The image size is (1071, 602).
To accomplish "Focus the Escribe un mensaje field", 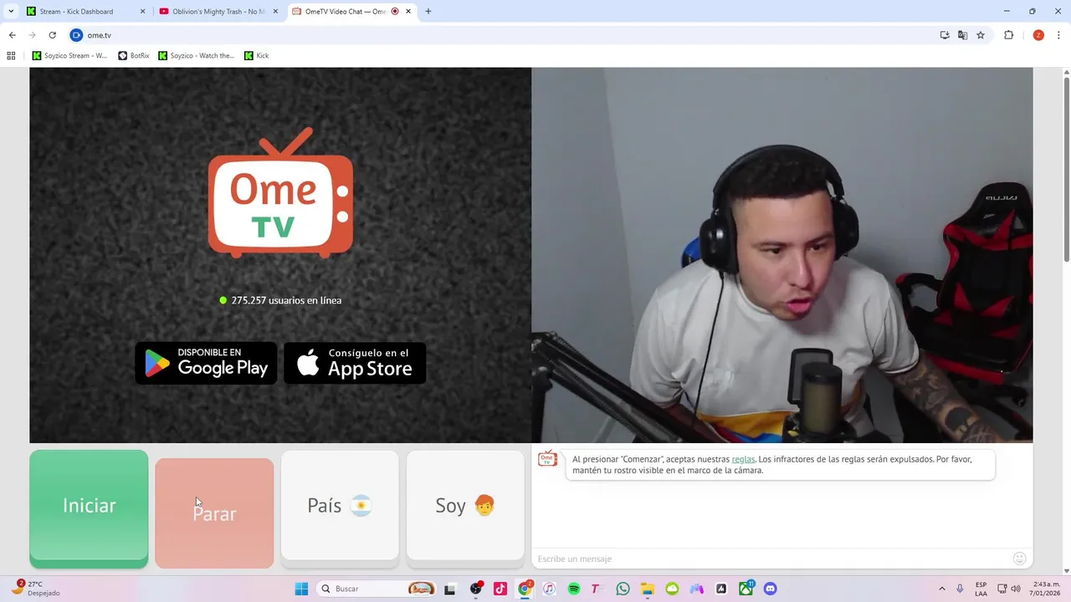I will [770, 559].
